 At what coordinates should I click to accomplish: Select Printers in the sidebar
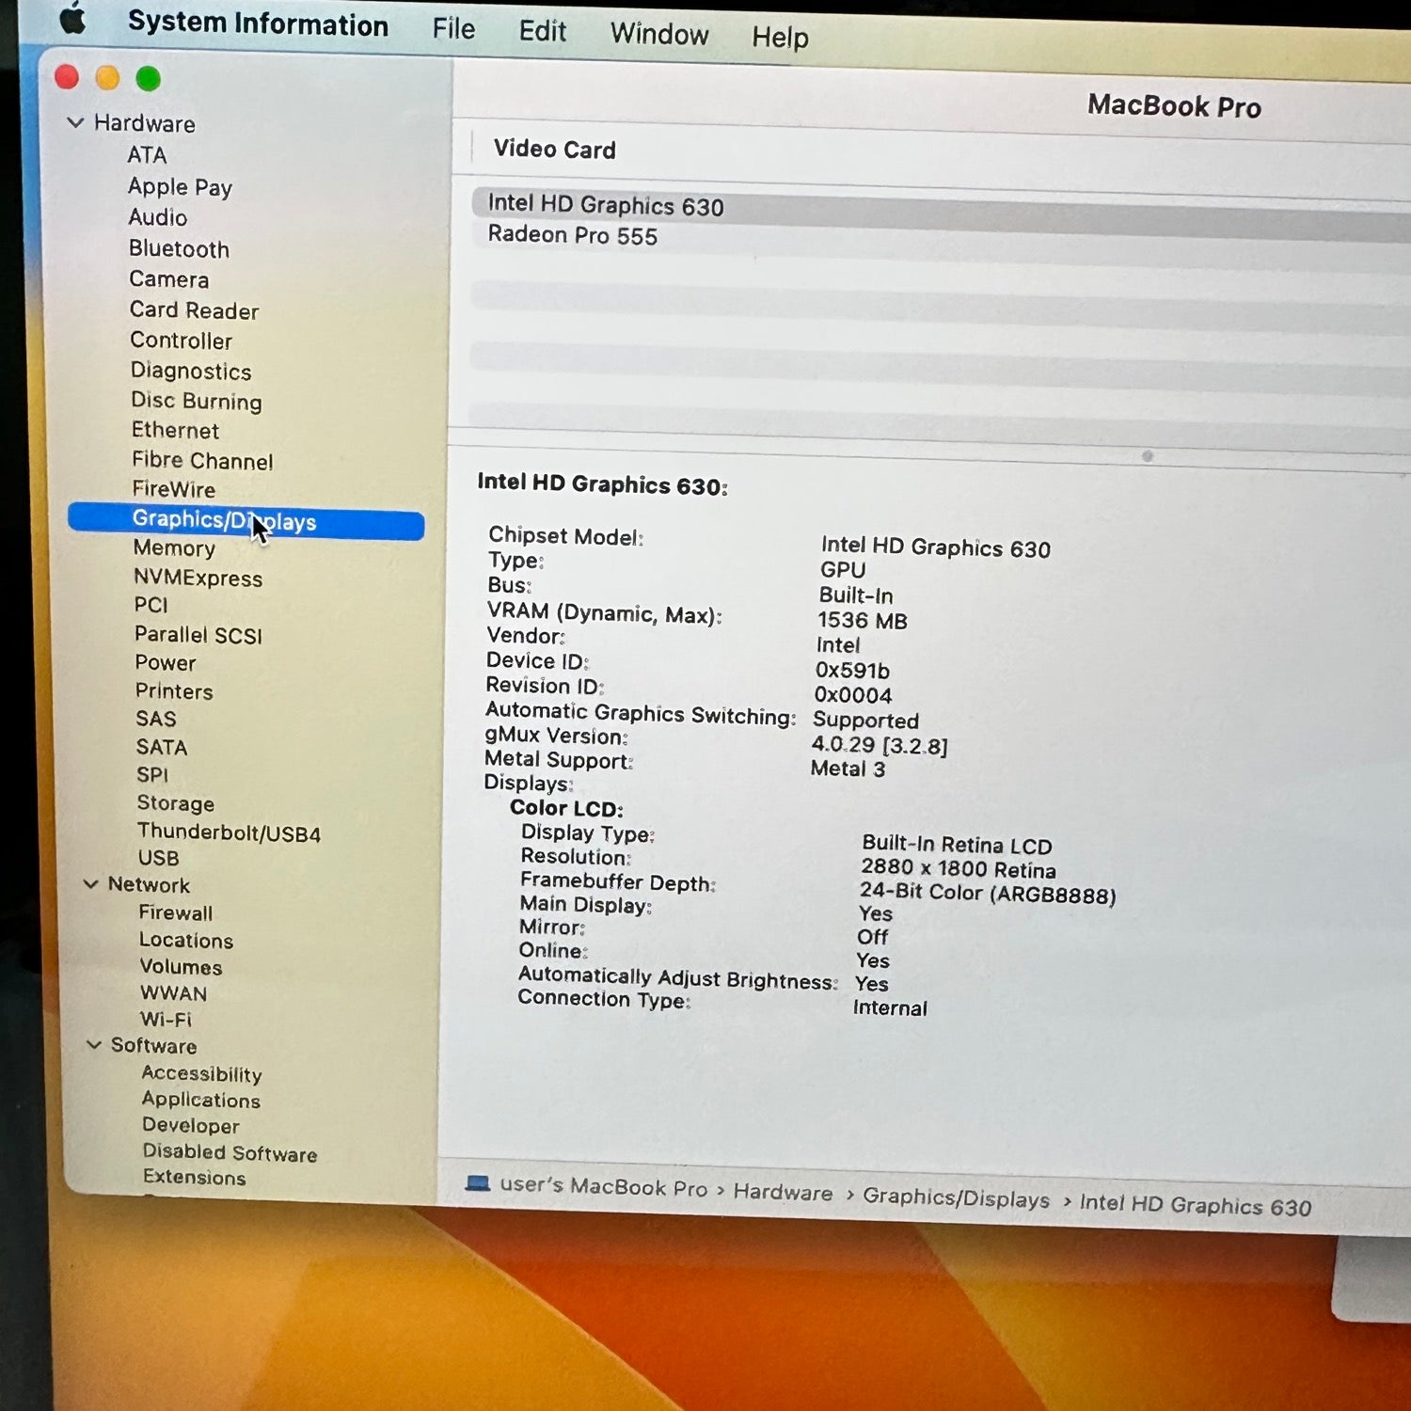pos(174,691)
